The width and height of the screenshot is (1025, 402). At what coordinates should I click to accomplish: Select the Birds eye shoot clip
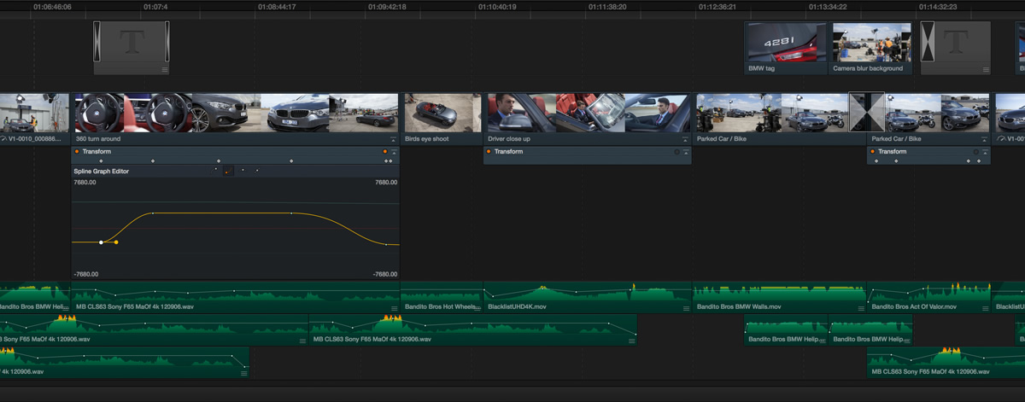point(442,119)
